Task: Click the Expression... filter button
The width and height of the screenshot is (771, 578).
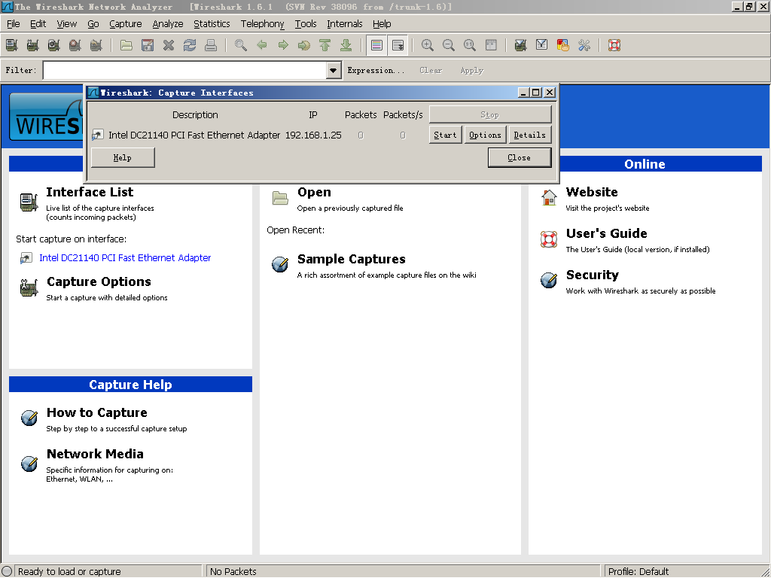Action: coord(376,70)
